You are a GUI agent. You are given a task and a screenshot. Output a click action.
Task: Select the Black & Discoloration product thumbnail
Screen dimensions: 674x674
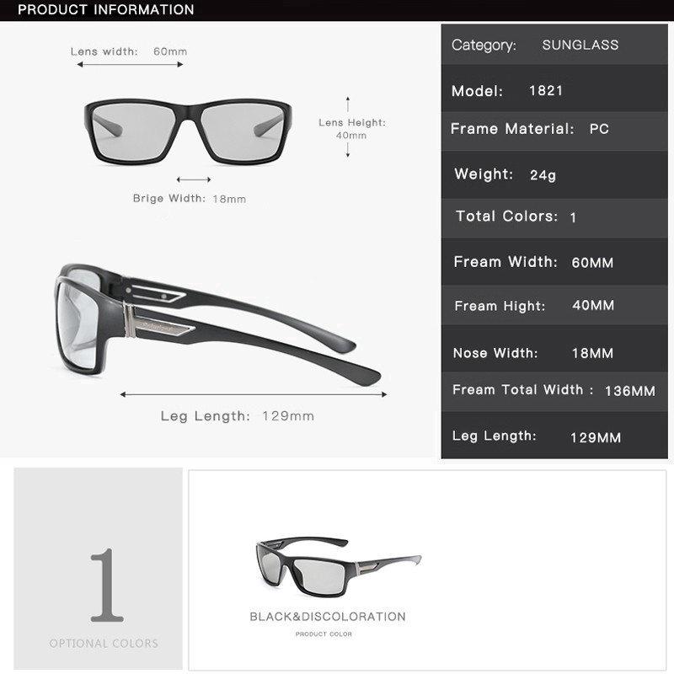339,567
